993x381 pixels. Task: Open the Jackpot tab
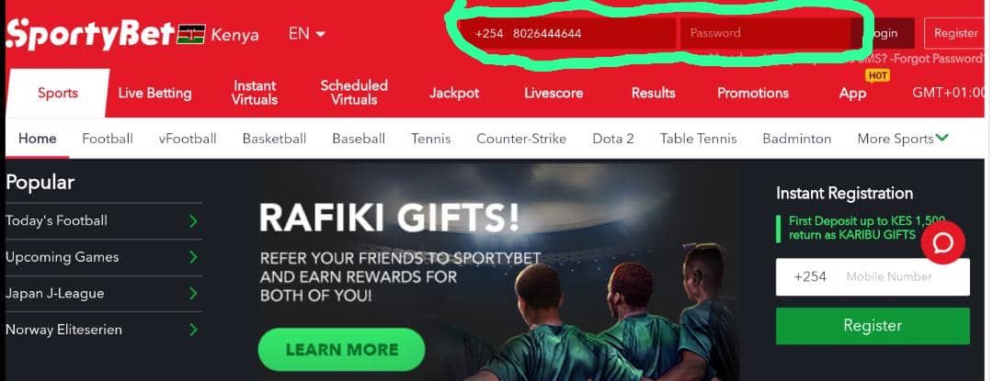(454, 93)
